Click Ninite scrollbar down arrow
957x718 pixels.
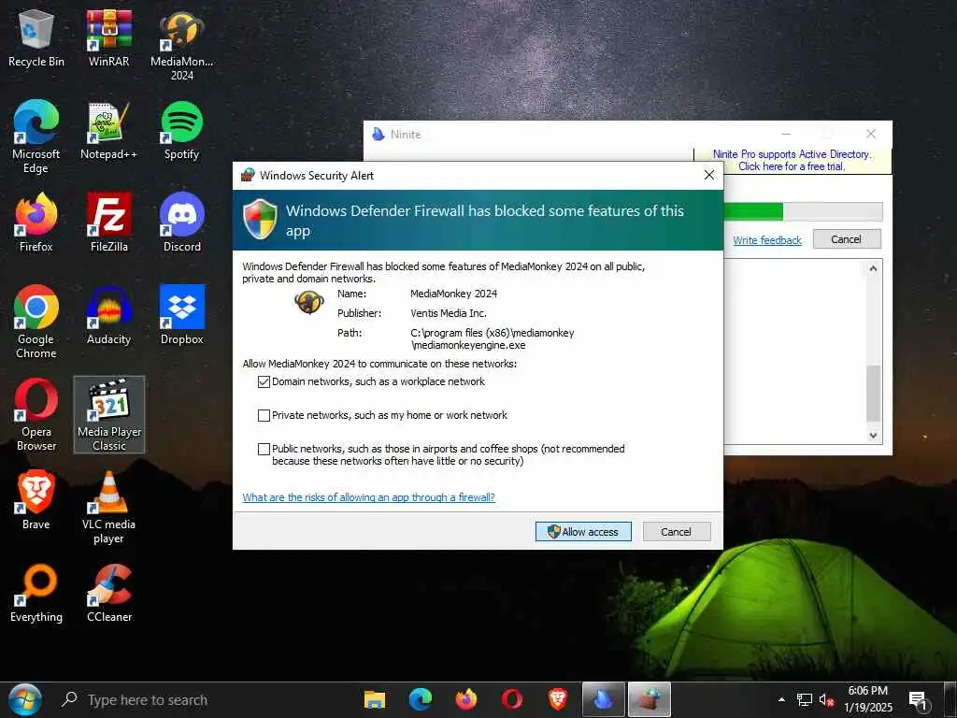(x=874, y=436)
